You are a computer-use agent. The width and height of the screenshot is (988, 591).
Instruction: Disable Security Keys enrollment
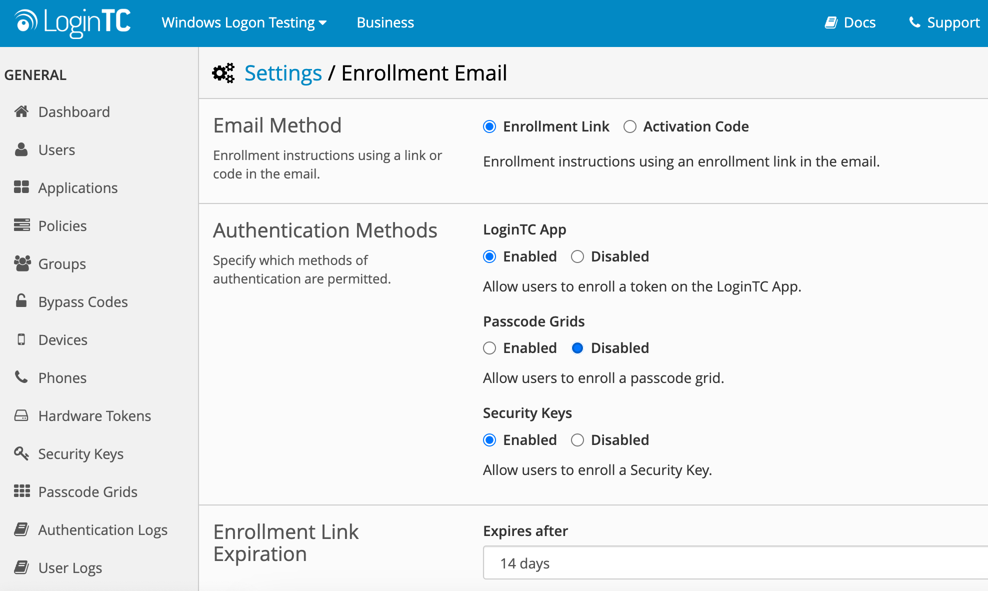pyautogui.click(x=577, y=440)
